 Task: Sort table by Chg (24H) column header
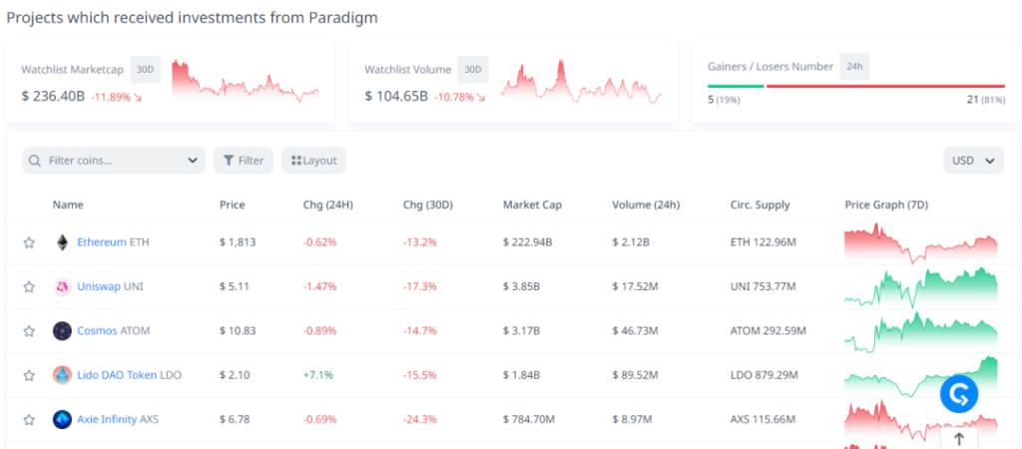[327, 205]
